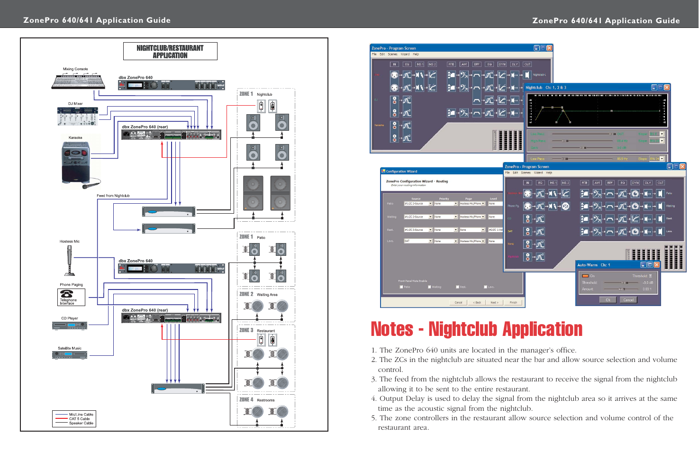Click the Lavs. output speaker icon

tap(661, 232)
